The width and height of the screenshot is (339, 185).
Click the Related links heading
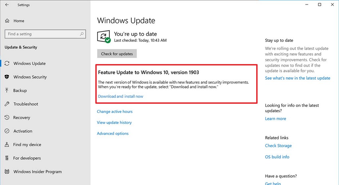click(x=276, y=137)
